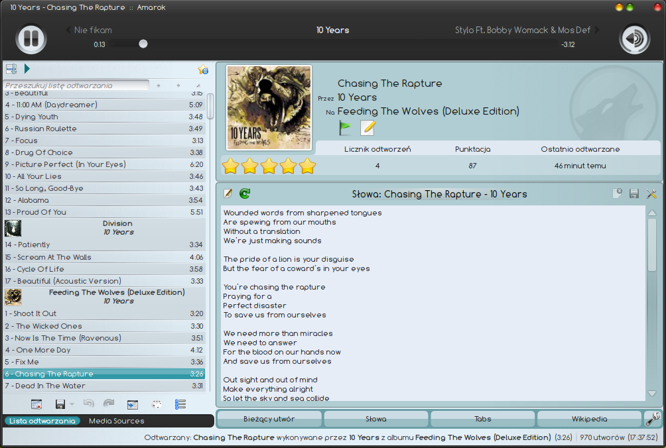Open the Słowa applet tab
The image size is (666, 448).
click(376, 419)
